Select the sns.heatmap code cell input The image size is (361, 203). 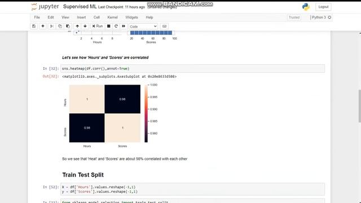193,69
